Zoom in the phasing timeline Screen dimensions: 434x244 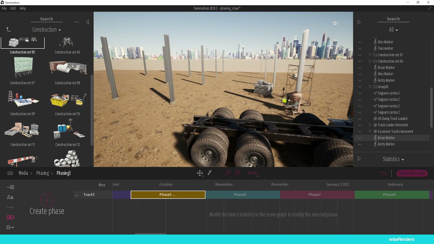[x=238, y=173]
